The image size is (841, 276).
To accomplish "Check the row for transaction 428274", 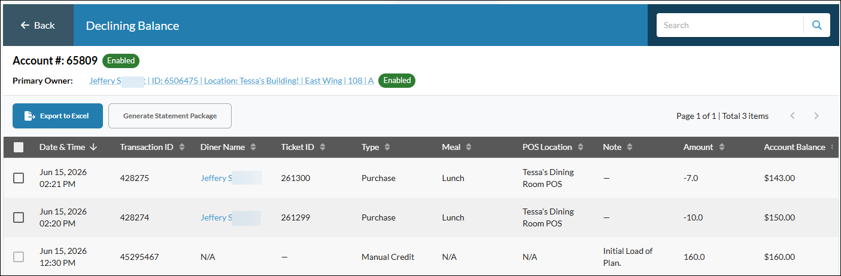I will 19,217.
